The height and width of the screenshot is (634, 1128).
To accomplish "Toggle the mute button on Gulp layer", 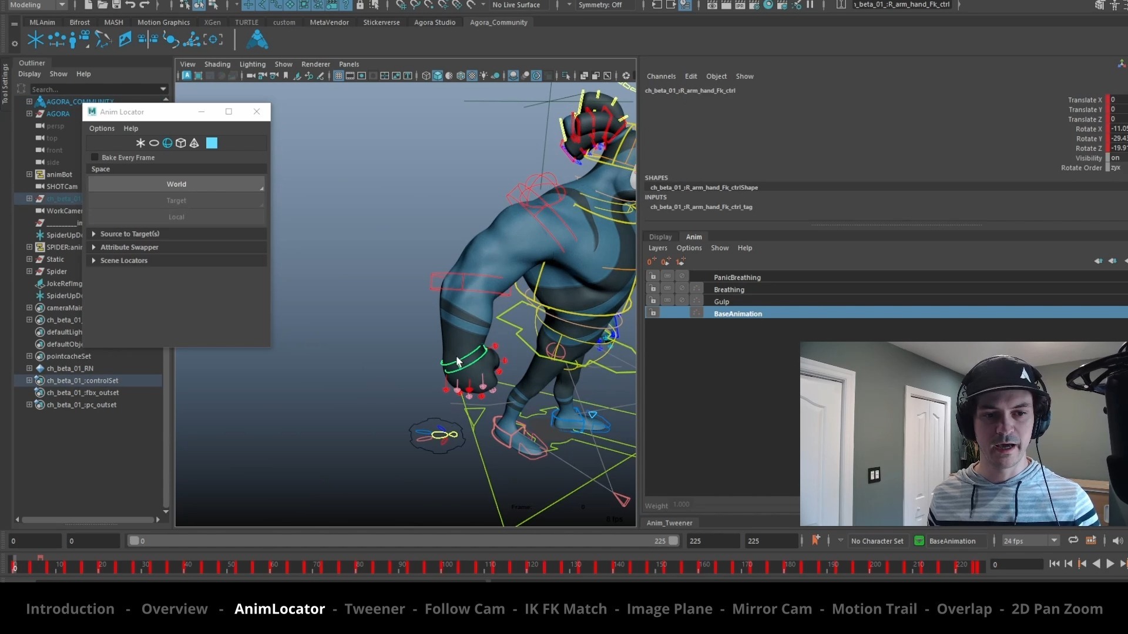I will [x=681, y=301].
